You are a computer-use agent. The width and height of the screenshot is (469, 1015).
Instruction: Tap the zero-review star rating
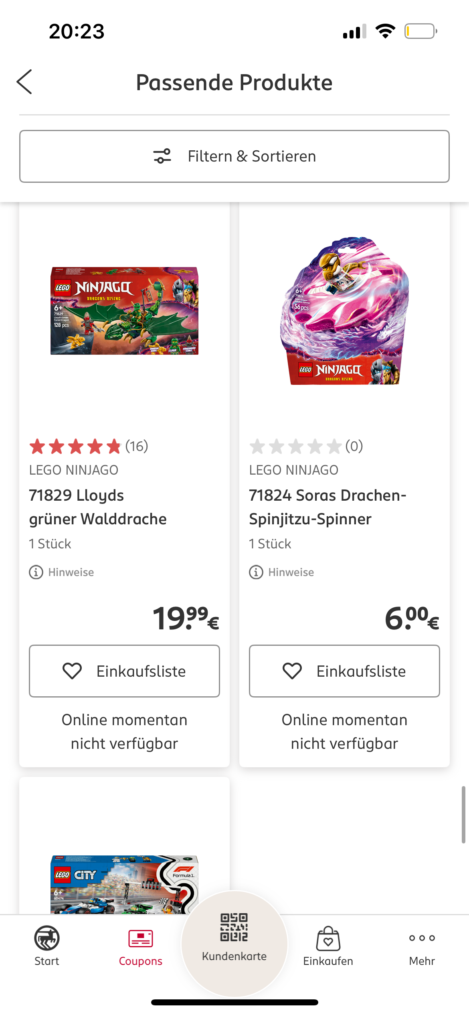coord(306,446)
